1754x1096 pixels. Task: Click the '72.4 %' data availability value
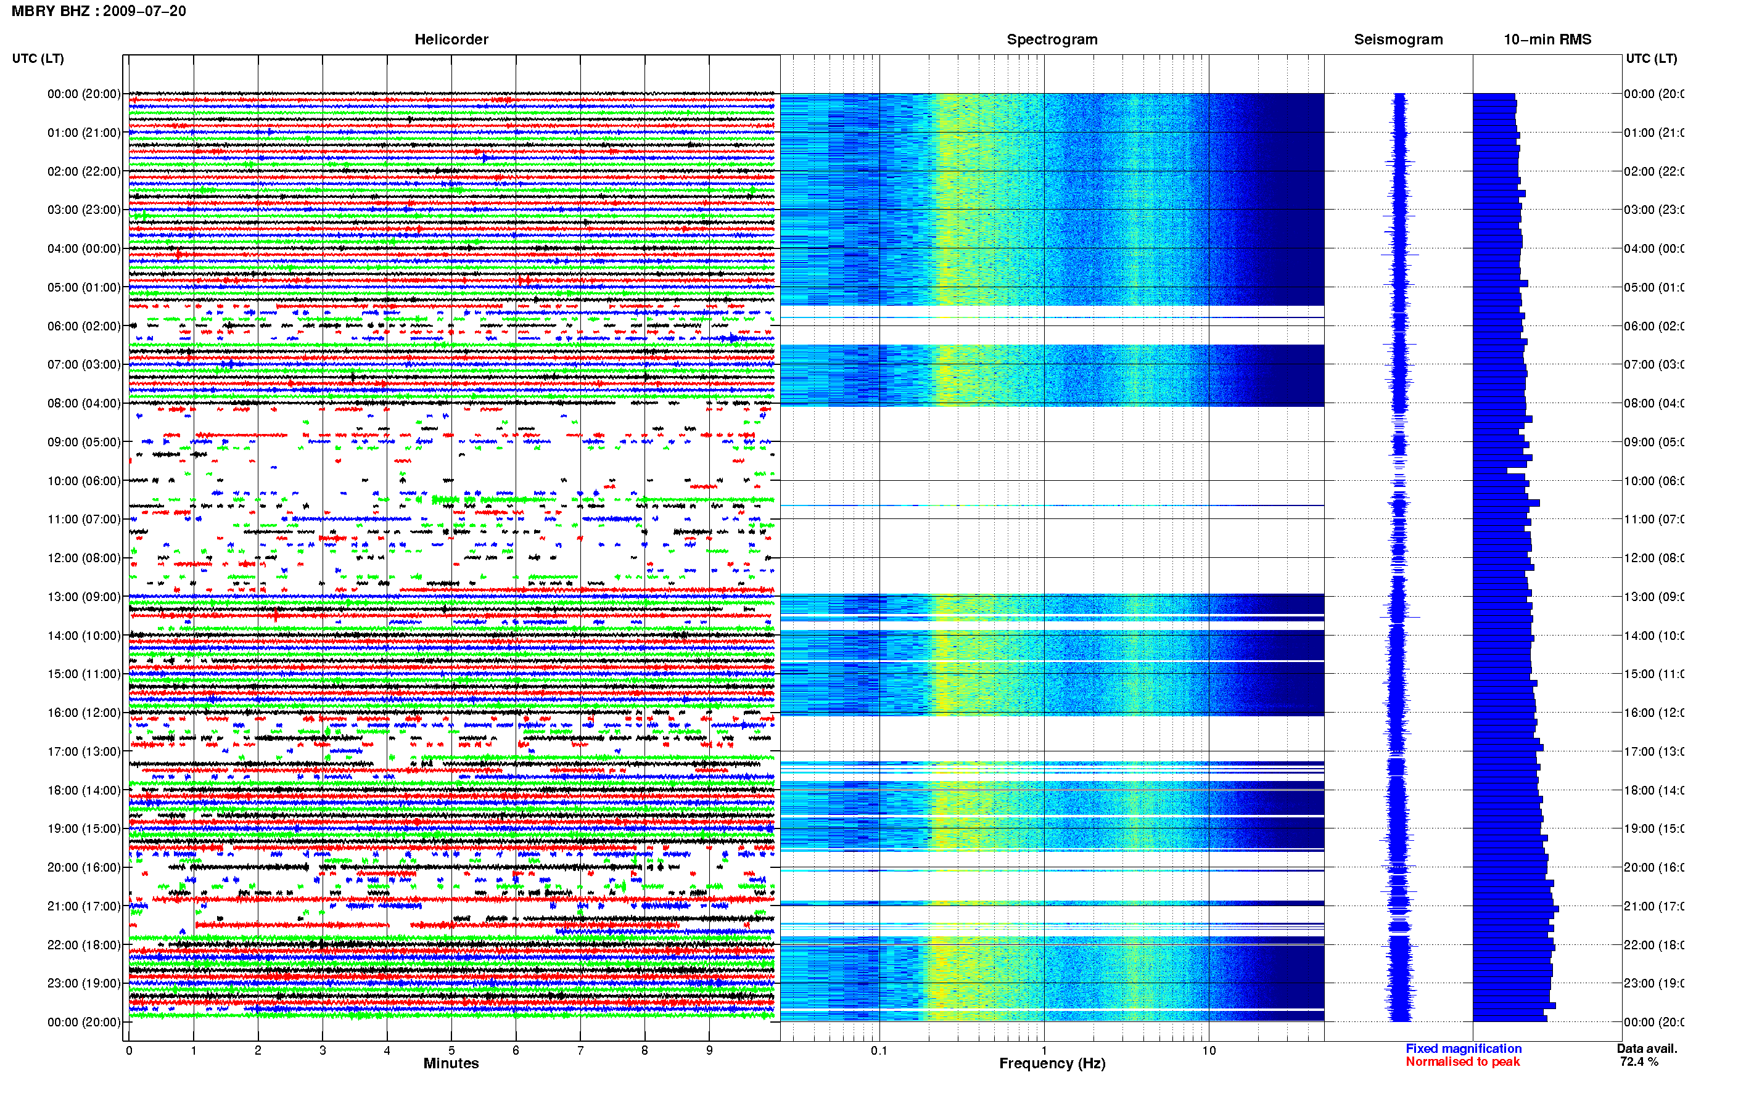[1639, 1061]
